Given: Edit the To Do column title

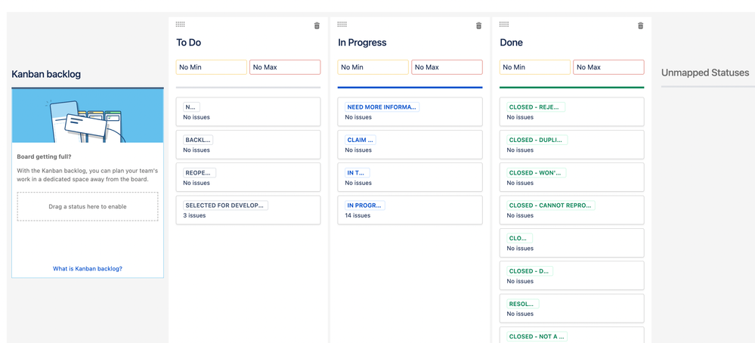Looking at the screenshot, I should [189, 42].
